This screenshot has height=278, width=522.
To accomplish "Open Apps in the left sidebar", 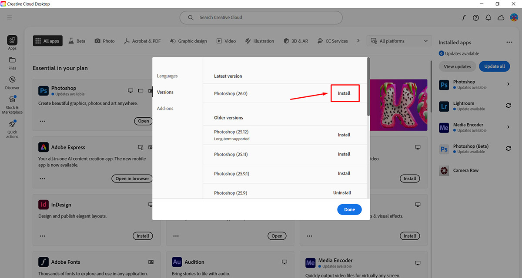I will click(12, 43).
